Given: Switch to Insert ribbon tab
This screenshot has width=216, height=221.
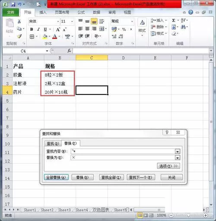Looking at the screenshot, I should (43, 13).
